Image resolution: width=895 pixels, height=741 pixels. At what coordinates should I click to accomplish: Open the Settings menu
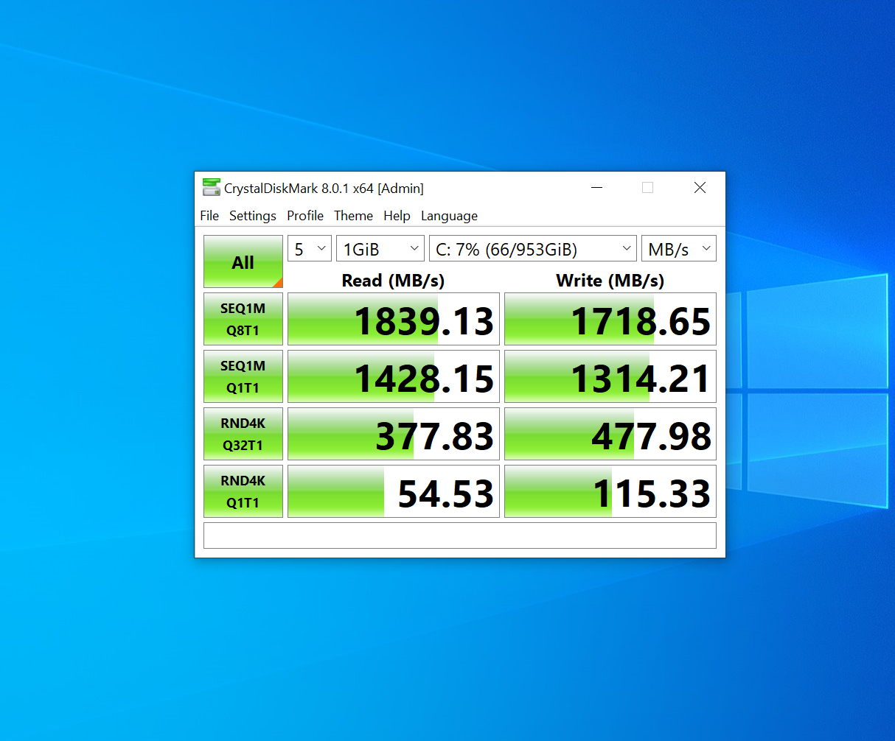(253, 216)
